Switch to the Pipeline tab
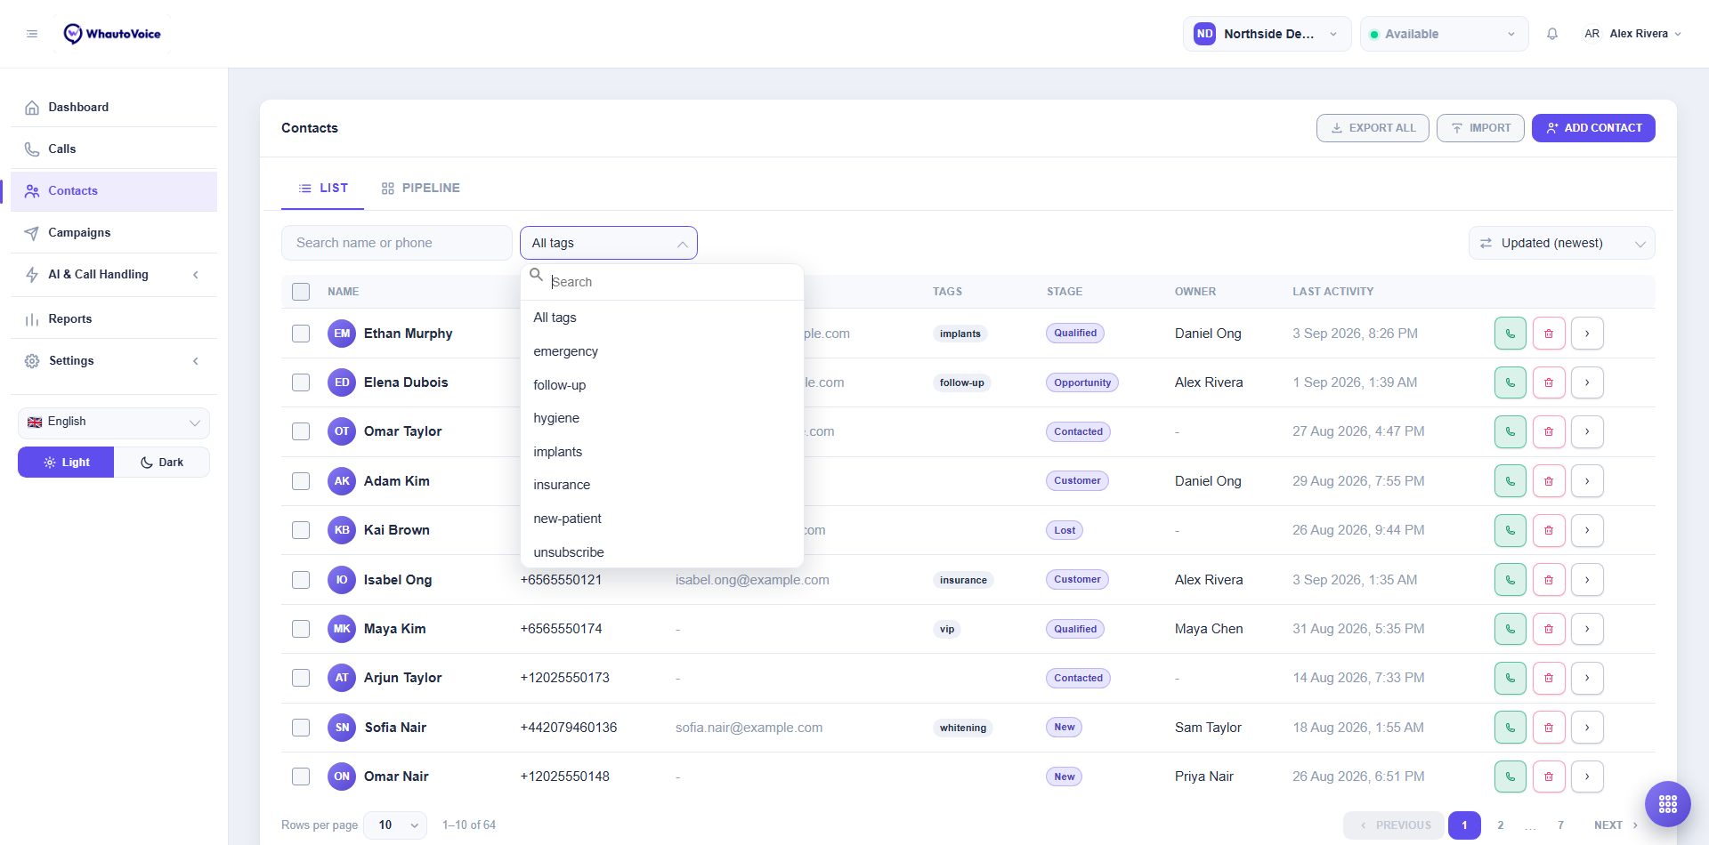The width and height of the screenshot is (1709, 845). pos(420,188)
